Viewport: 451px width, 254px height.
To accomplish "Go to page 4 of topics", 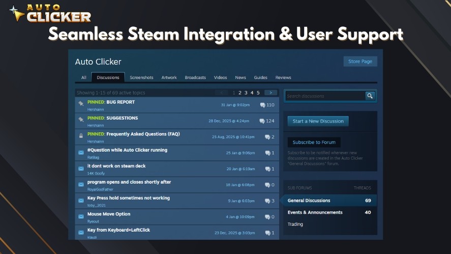I will tap(252, 93).
